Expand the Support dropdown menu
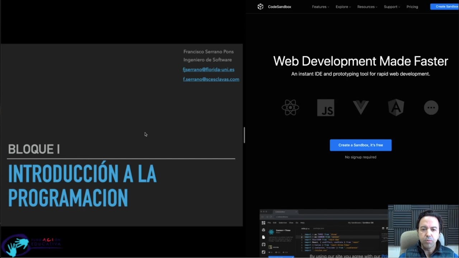Viewport: 459px width, 258px height. click(x=392, y=7)
